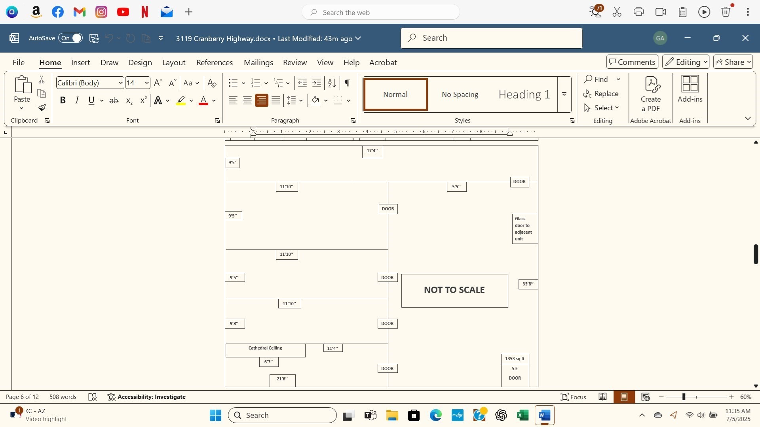The width and height of the screenshot is (760, 427).
Task: Click the Clear All Formatting icon
Action: (212, 83)
